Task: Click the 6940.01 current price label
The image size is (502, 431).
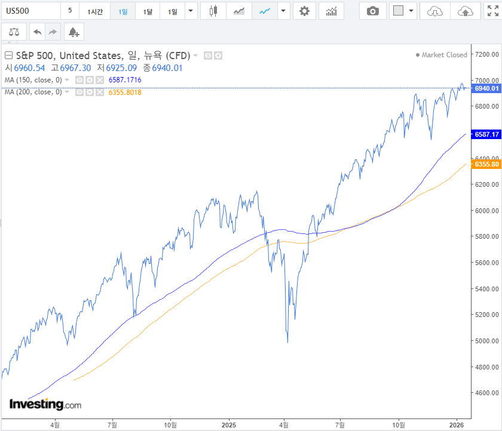Action: point(486,88)
